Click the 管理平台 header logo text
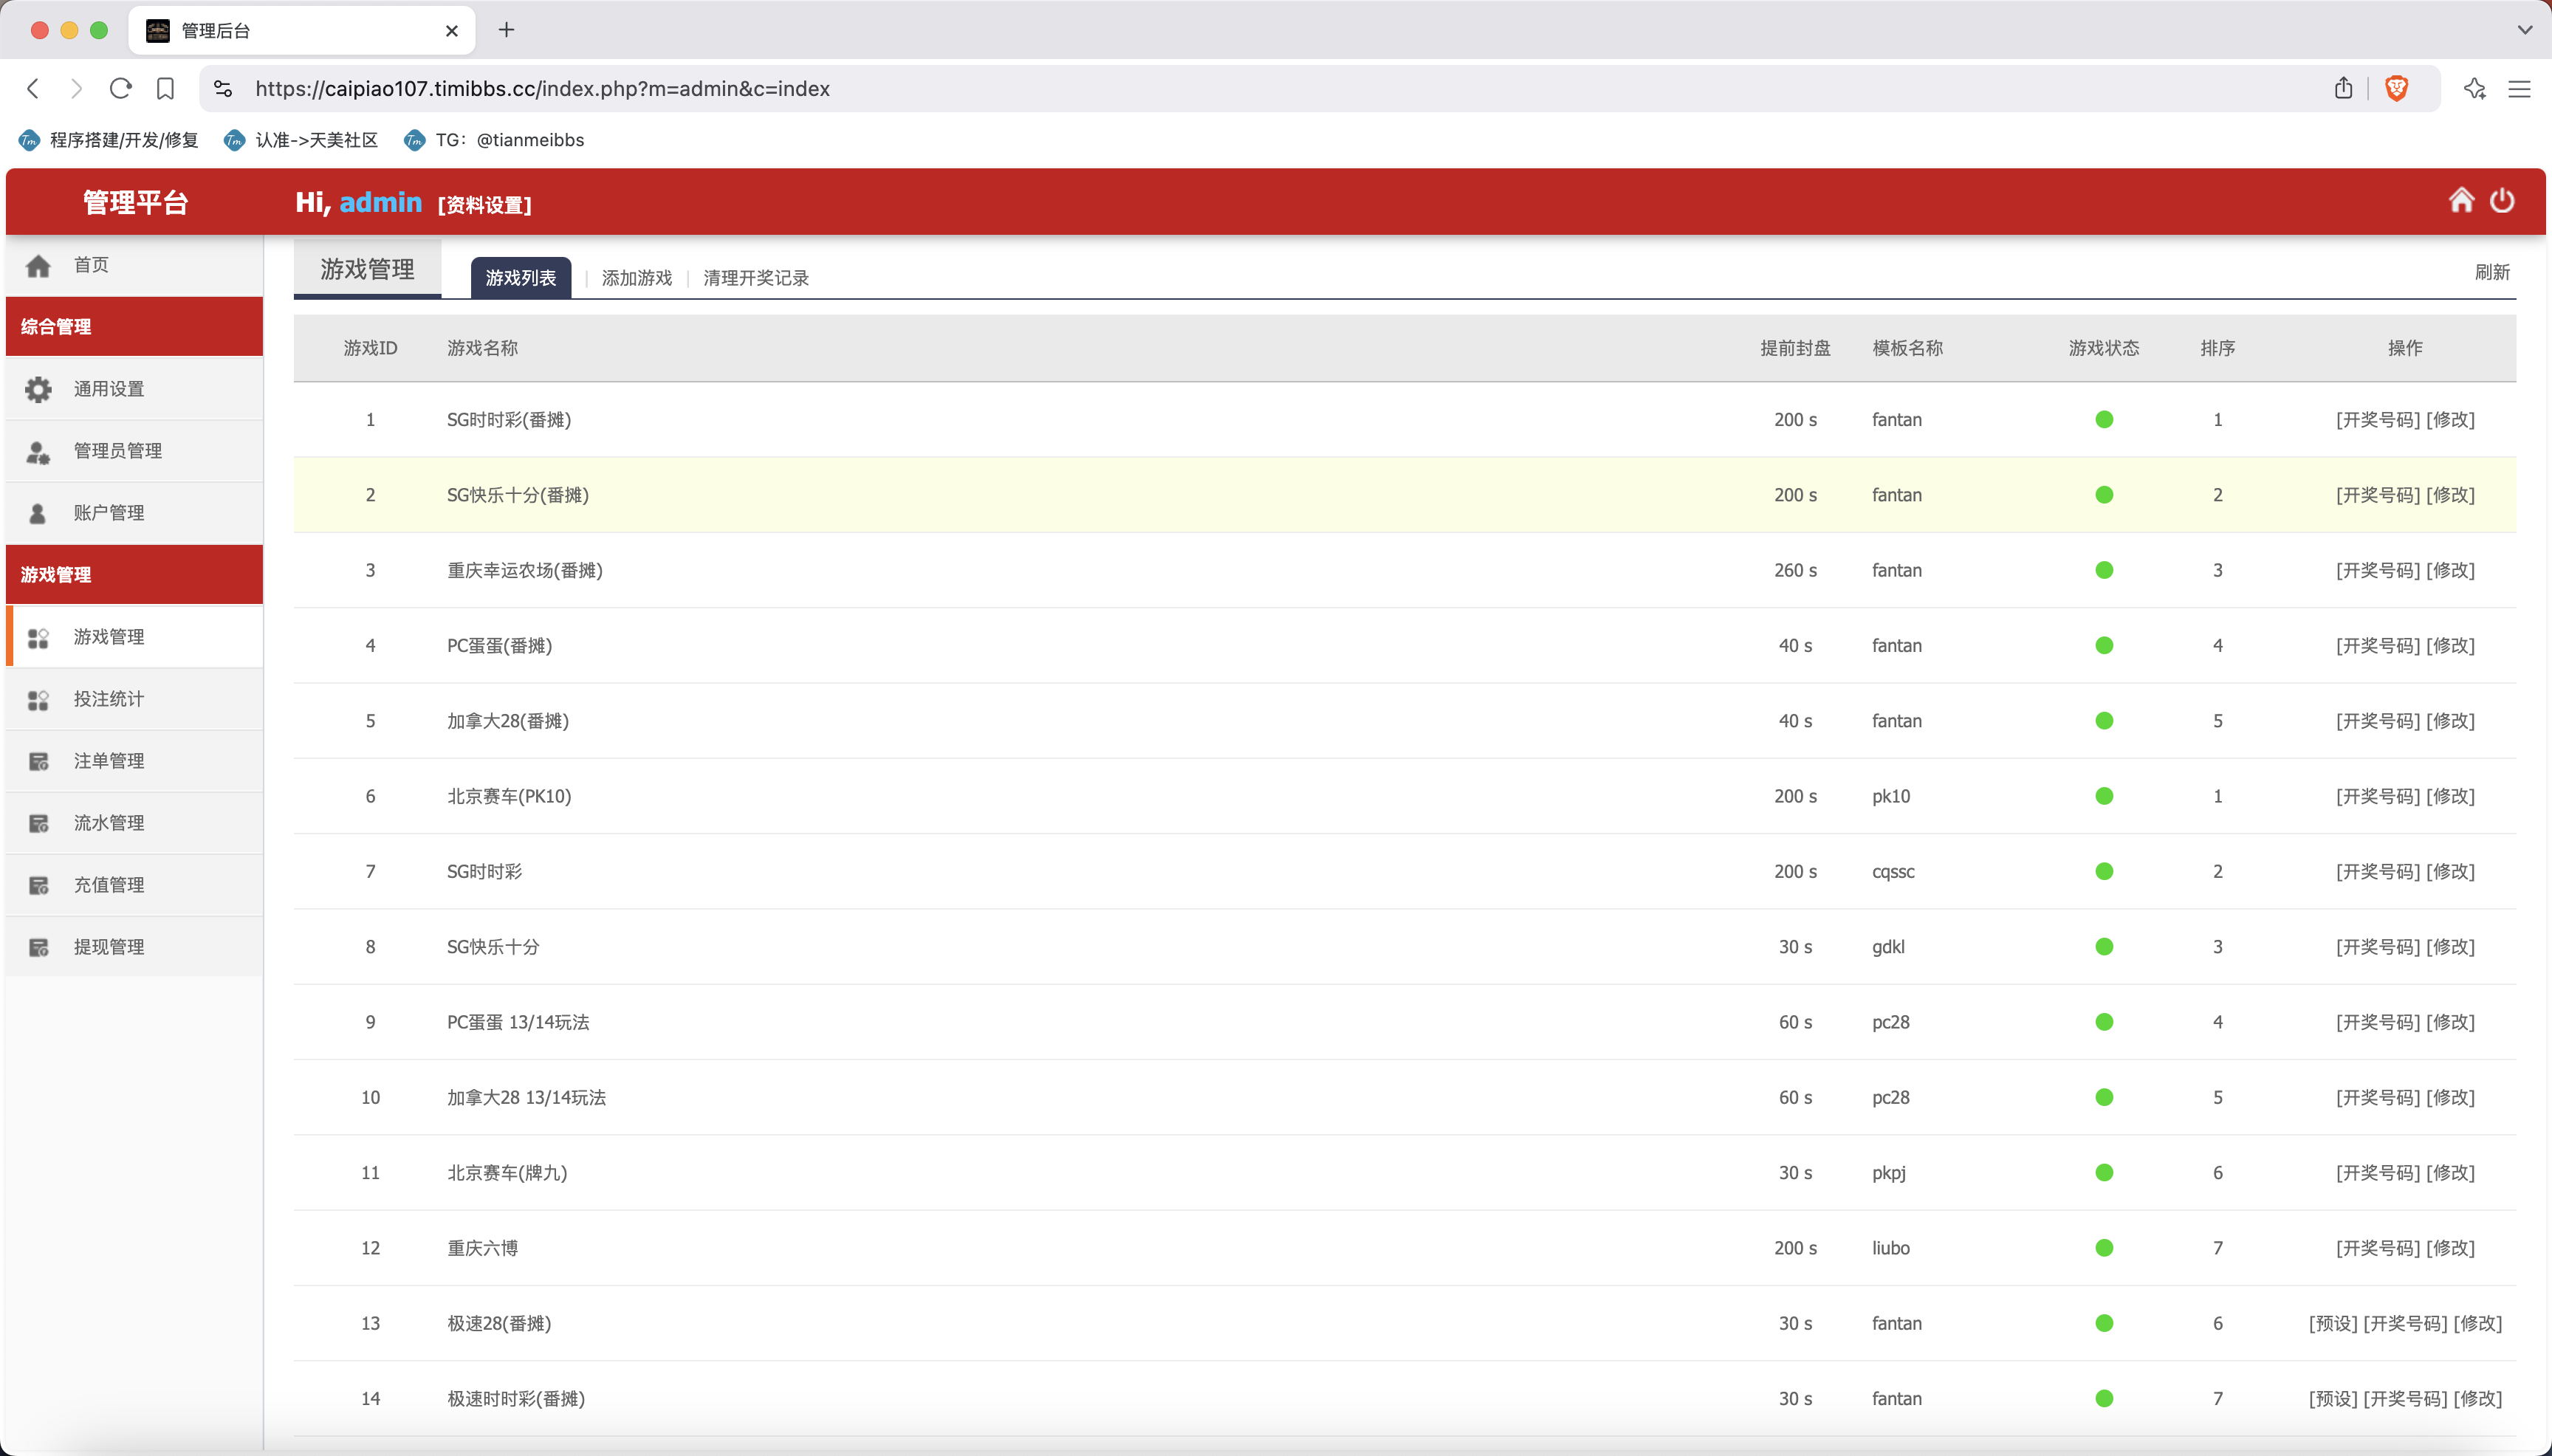Viewport: 2552px width, 1456px height. pos(135,202)
